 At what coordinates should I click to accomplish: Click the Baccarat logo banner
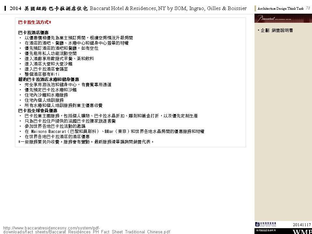283,19
